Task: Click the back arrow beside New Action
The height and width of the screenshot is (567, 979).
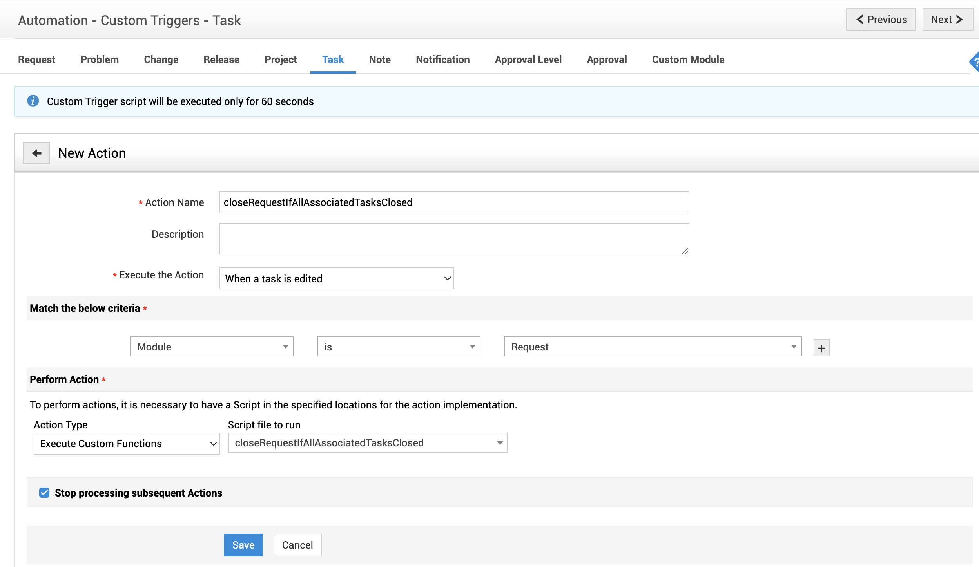Action: tap(36, 153)
